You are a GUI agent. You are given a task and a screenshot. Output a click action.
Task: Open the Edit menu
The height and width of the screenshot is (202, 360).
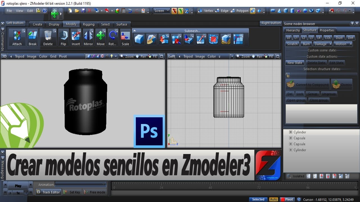(x=30, y=11)
